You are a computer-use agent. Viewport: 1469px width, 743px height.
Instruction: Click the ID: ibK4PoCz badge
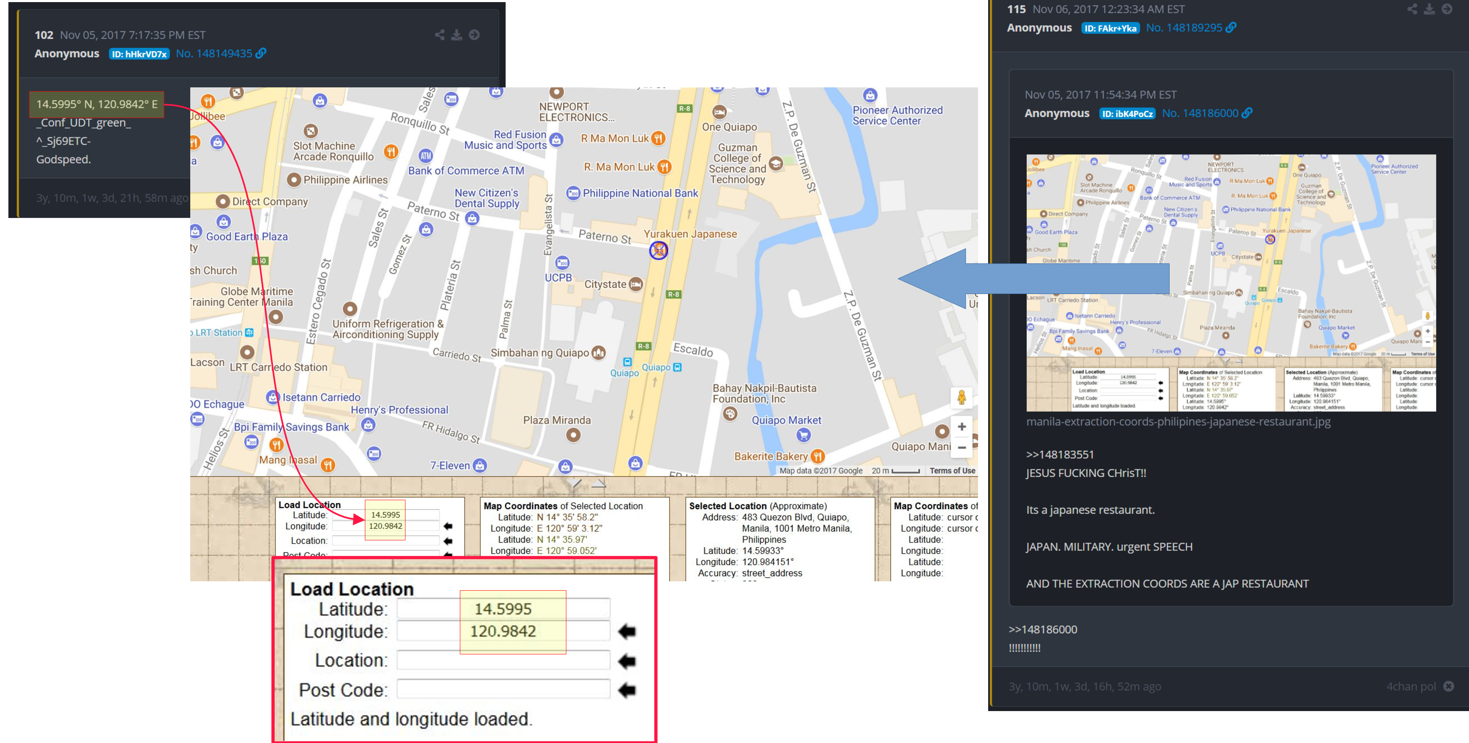tap(1127, 113)
